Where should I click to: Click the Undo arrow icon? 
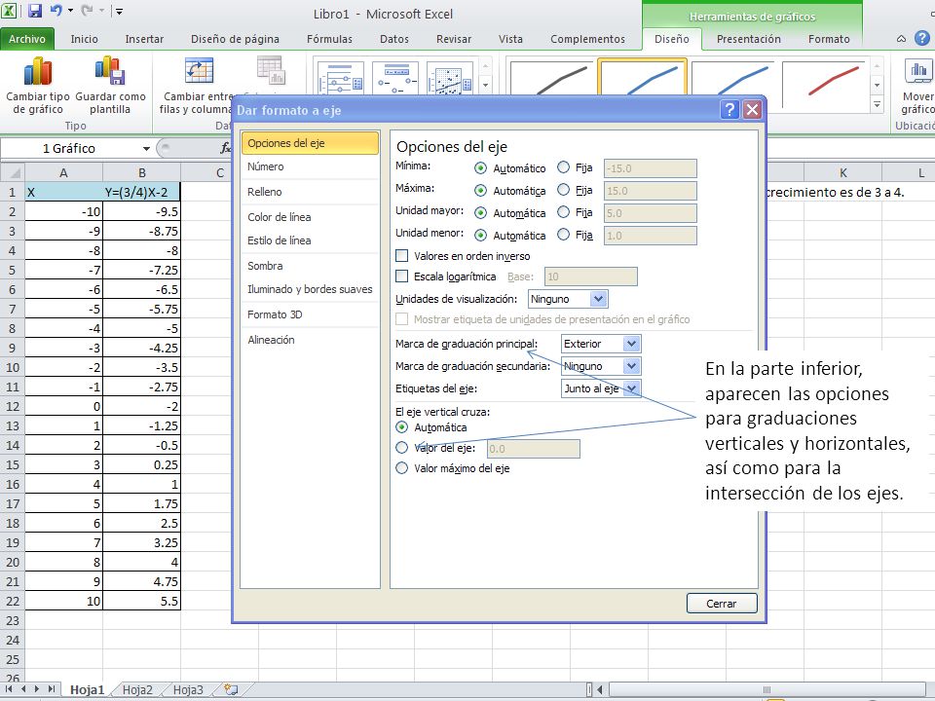pos(56,10)
